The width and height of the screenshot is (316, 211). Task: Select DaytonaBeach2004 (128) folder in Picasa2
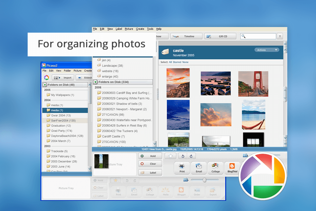(x=65, y=136)
